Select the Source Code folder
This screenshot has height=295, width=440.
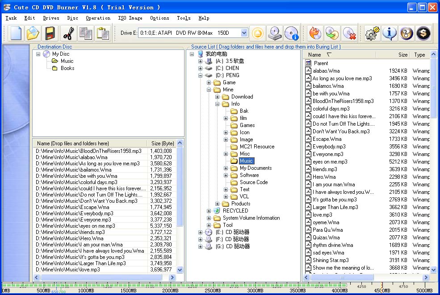point(254,182)
